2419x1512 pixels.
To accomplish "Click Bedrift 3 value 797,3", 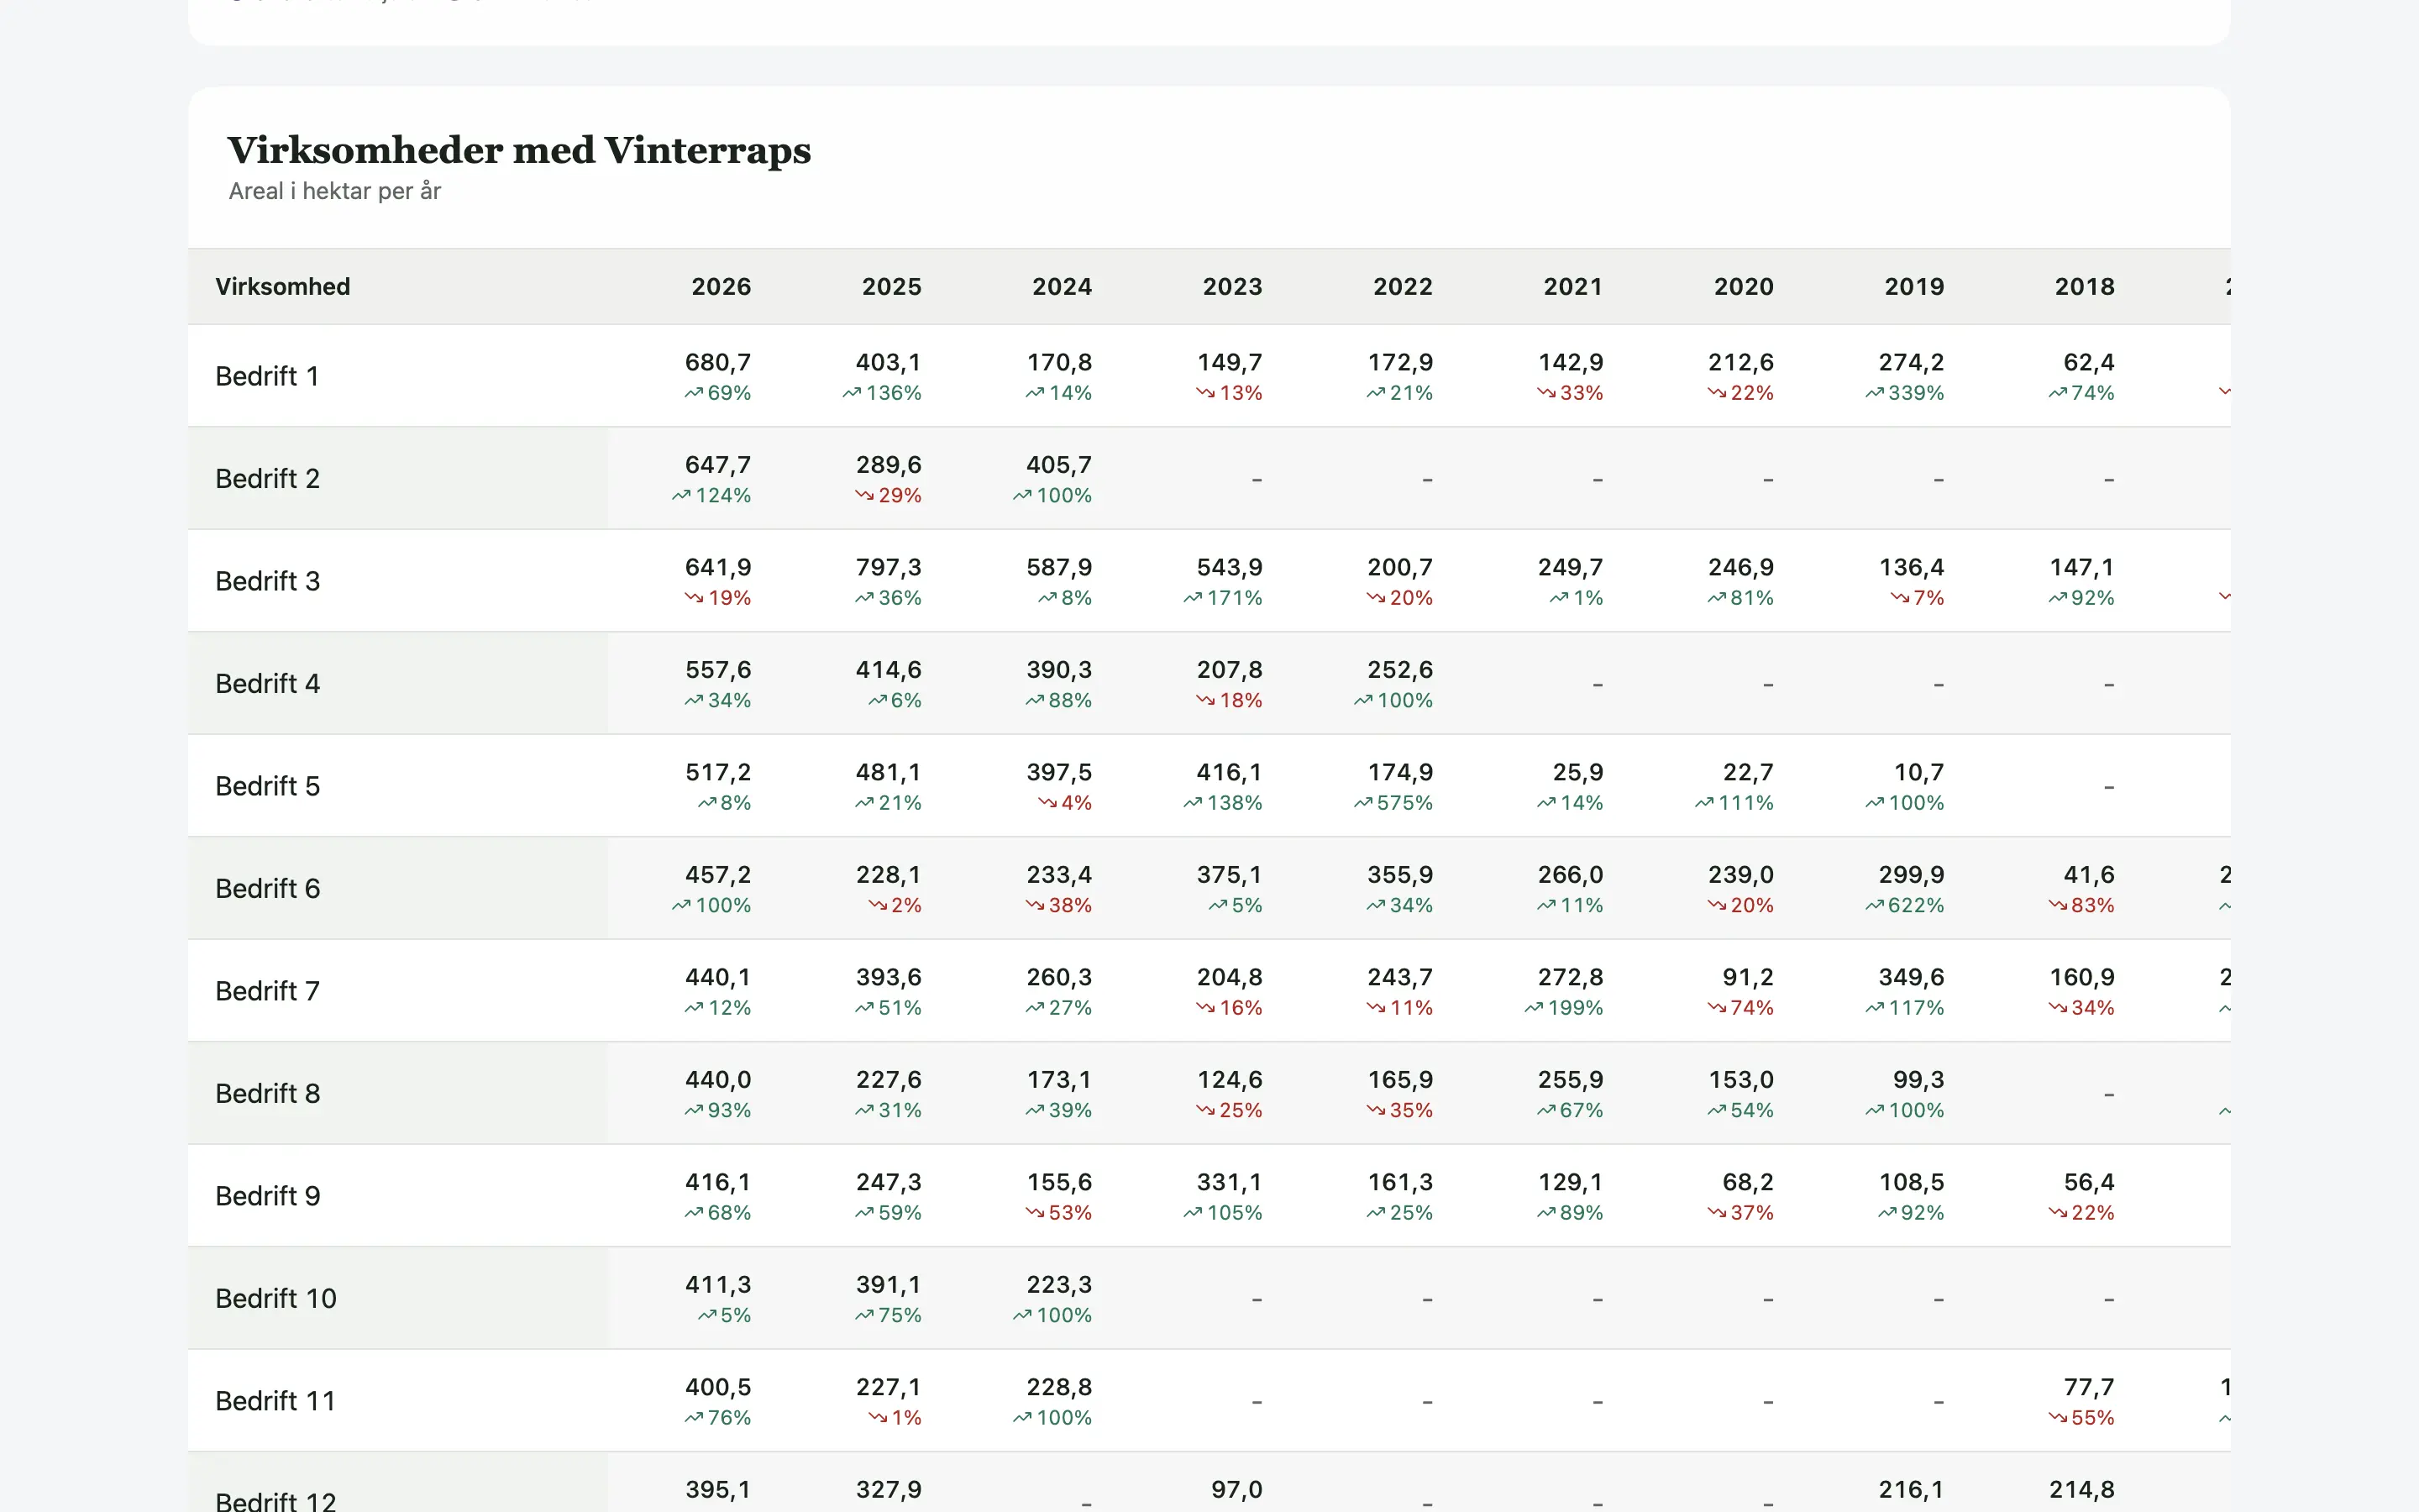I will tap(889, 567).
